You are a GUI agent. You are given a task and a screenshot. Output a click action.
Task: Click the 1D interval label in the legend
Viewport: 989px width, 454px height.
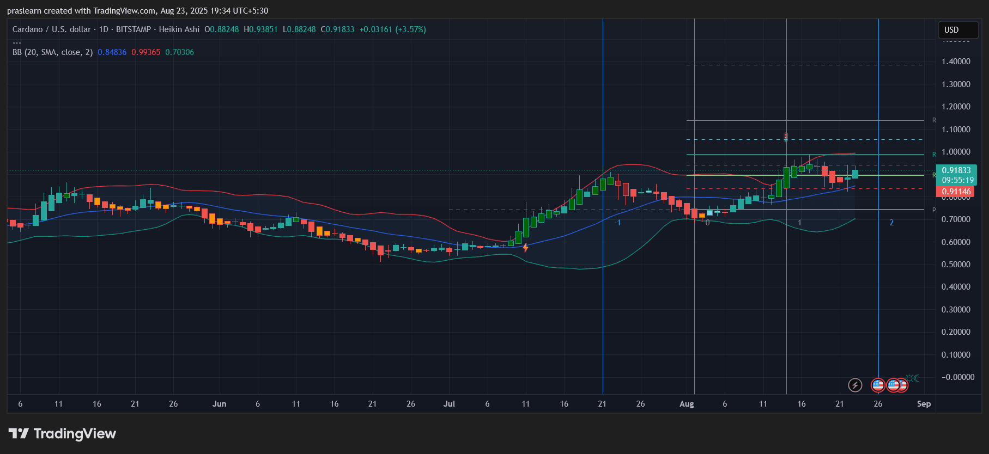pyautogui.click(x=104, y=29)
